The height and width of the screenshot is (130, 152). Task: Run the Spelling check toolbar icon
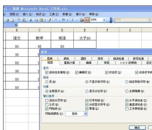tap(19, 20)
